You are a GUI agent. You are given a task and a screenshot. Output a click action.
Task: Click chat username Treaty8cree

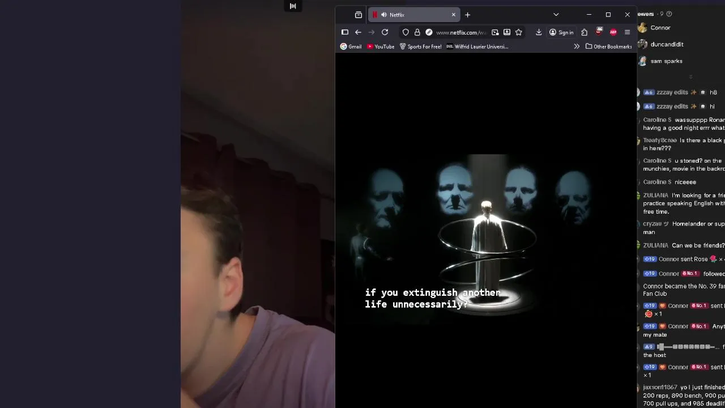[660, 140]
